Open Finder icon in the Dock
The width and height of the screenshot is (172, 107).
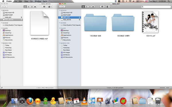click(x=14, y=101)
